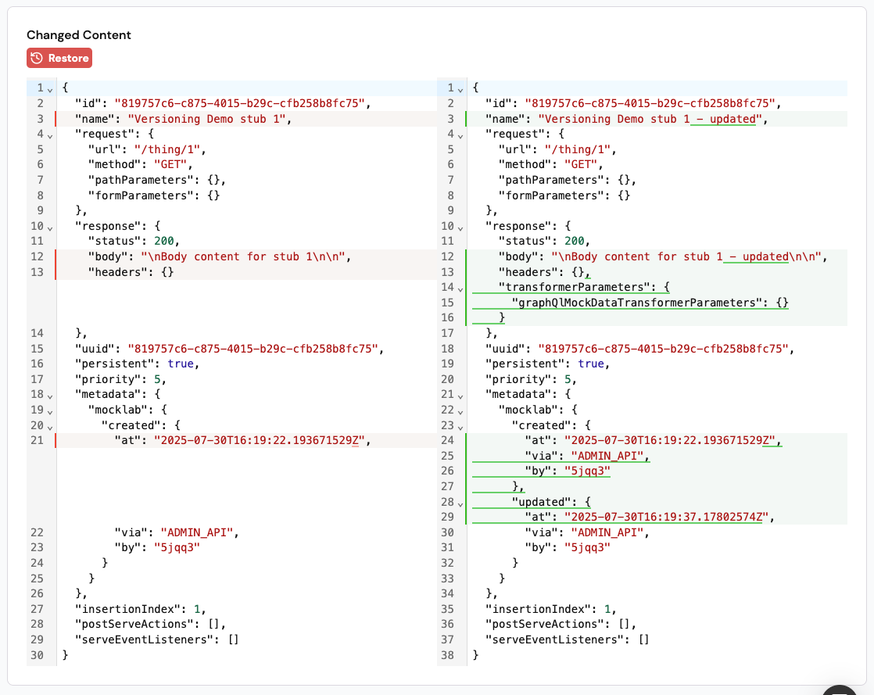The image size is (874, 695).
Task: Click "insertionIndex" on right line 35
Action: tap(550, 608)
